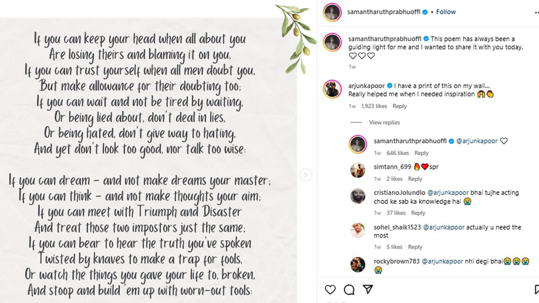Screen dimensions: 539x303
Task: Open rockybrown783's profile avatar
Action: pos(358,265)
